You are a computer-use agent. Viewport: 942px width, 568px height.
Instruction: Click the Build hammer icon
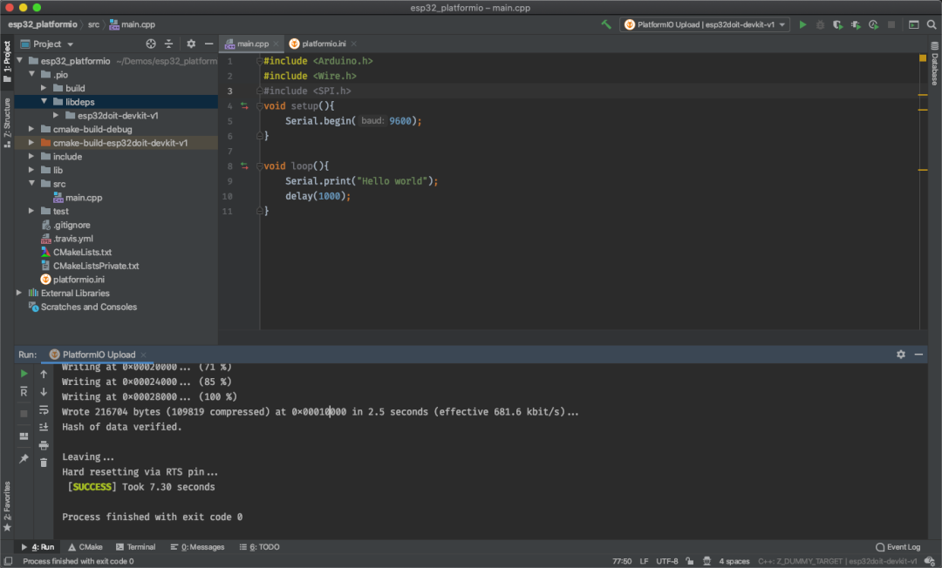(x=606, y=25)
